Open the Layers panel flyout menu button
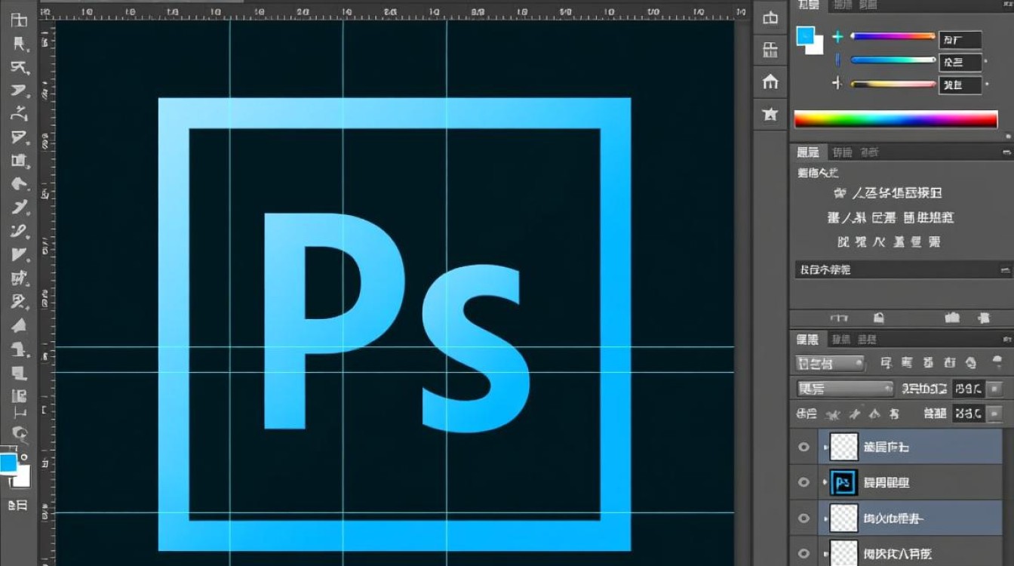Viewport: 1014px width, 566px height. coord(1005,340)
